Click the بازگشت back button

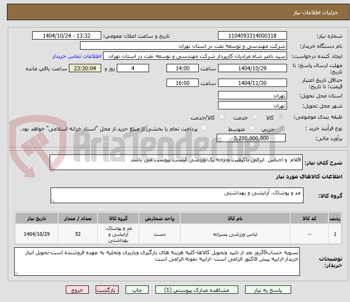point(107,290)
